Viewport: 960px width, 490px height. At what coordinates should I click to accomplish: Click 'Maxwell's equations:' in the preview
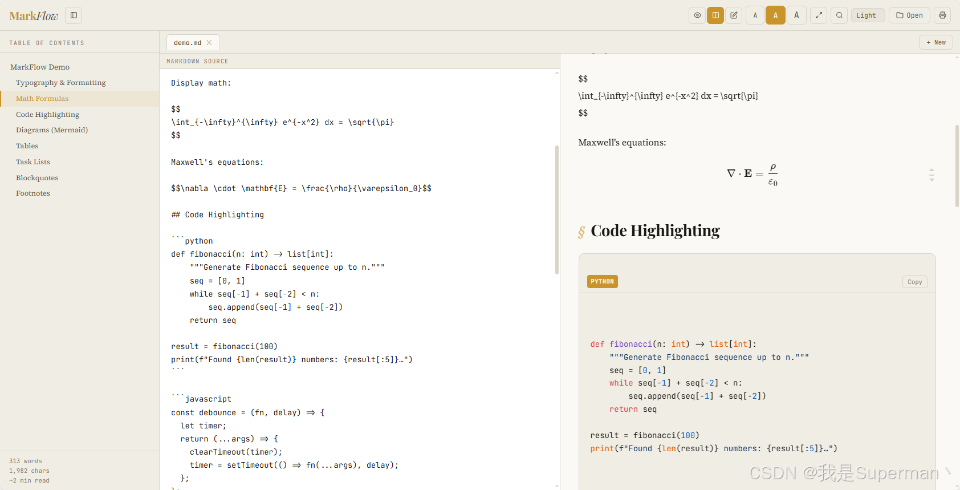click(x=622, y=143)
